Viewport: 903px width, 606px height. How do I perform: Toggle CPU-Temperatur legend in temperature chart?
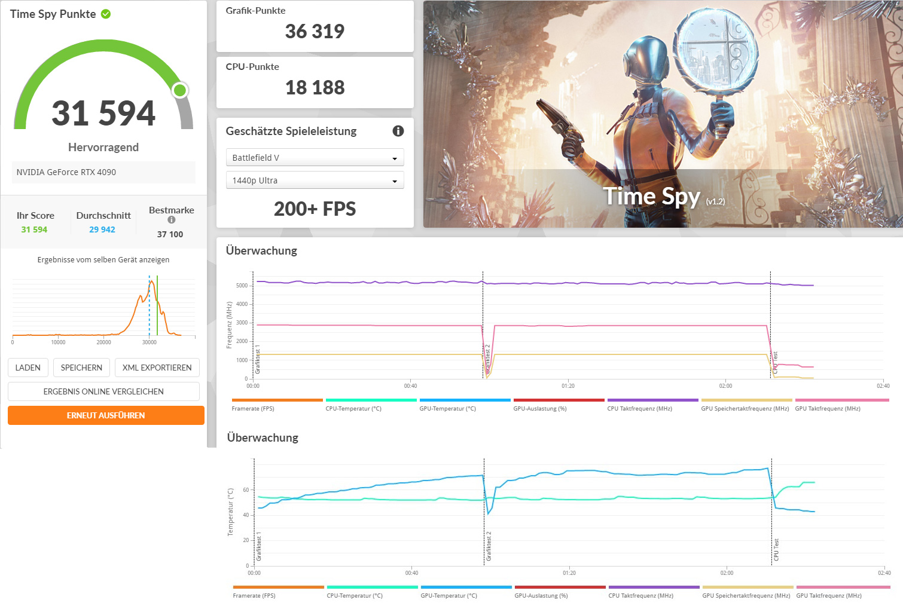[372, 592]
